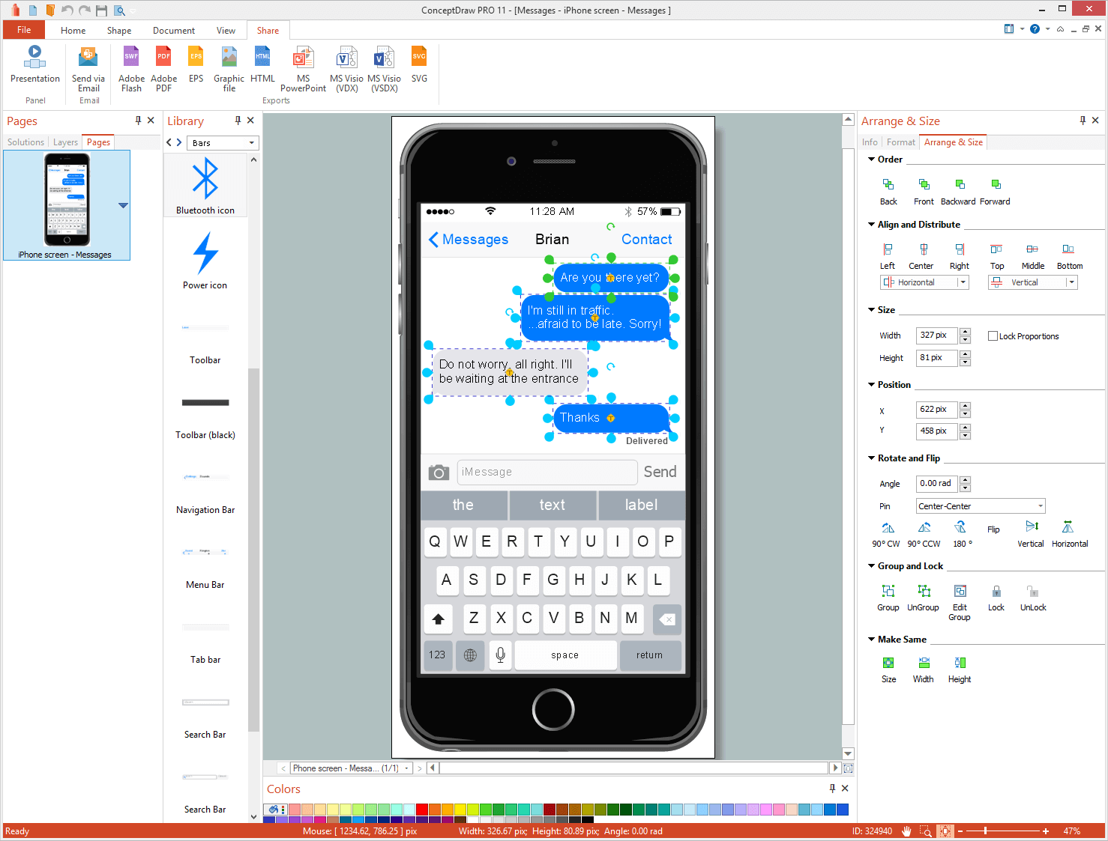
Task: Adjust the zoom slider in status bar
Action: coord(986,831)
